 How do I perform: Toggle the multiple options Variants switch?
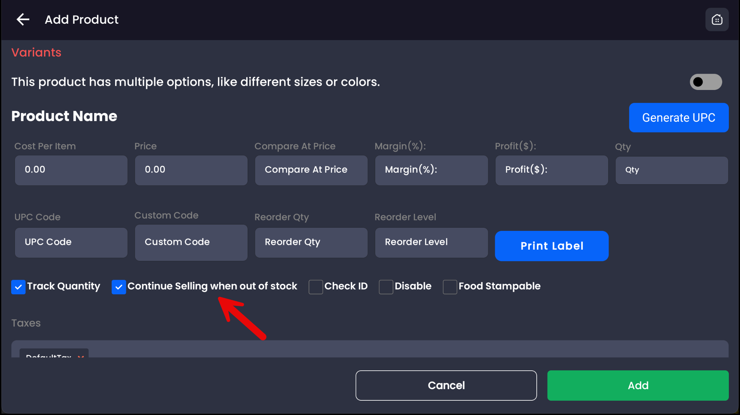[x=705, y=82]
